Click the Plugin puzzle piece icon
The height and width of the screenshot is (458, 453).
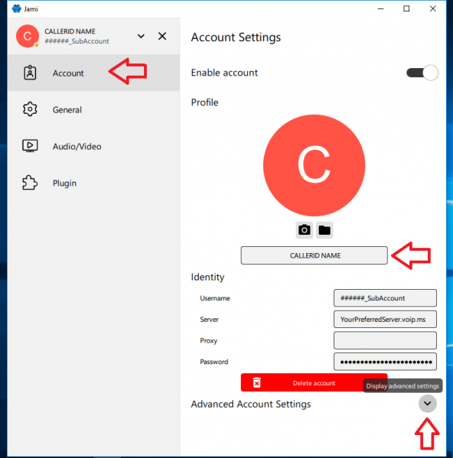point(30,183)
